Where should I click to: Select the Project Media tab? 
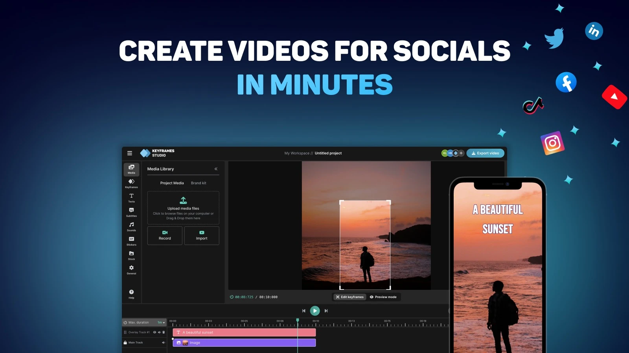tap(172, 183)
